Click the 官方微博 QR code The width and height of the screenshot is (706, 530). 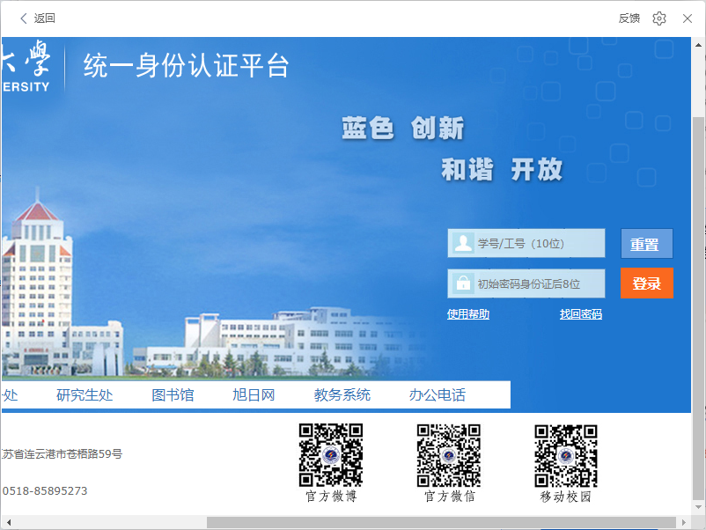(x=331, y=455)
